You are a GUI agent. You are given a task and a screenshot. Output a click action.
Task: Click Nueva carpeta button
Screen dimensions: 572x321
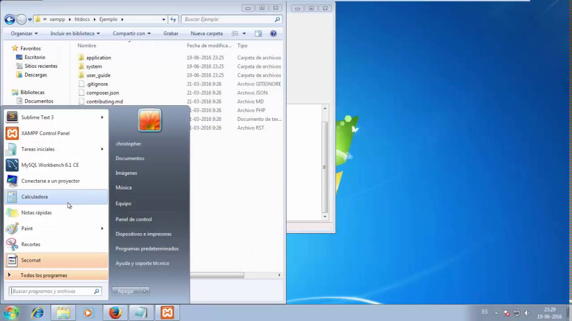[x=206, y=33]
